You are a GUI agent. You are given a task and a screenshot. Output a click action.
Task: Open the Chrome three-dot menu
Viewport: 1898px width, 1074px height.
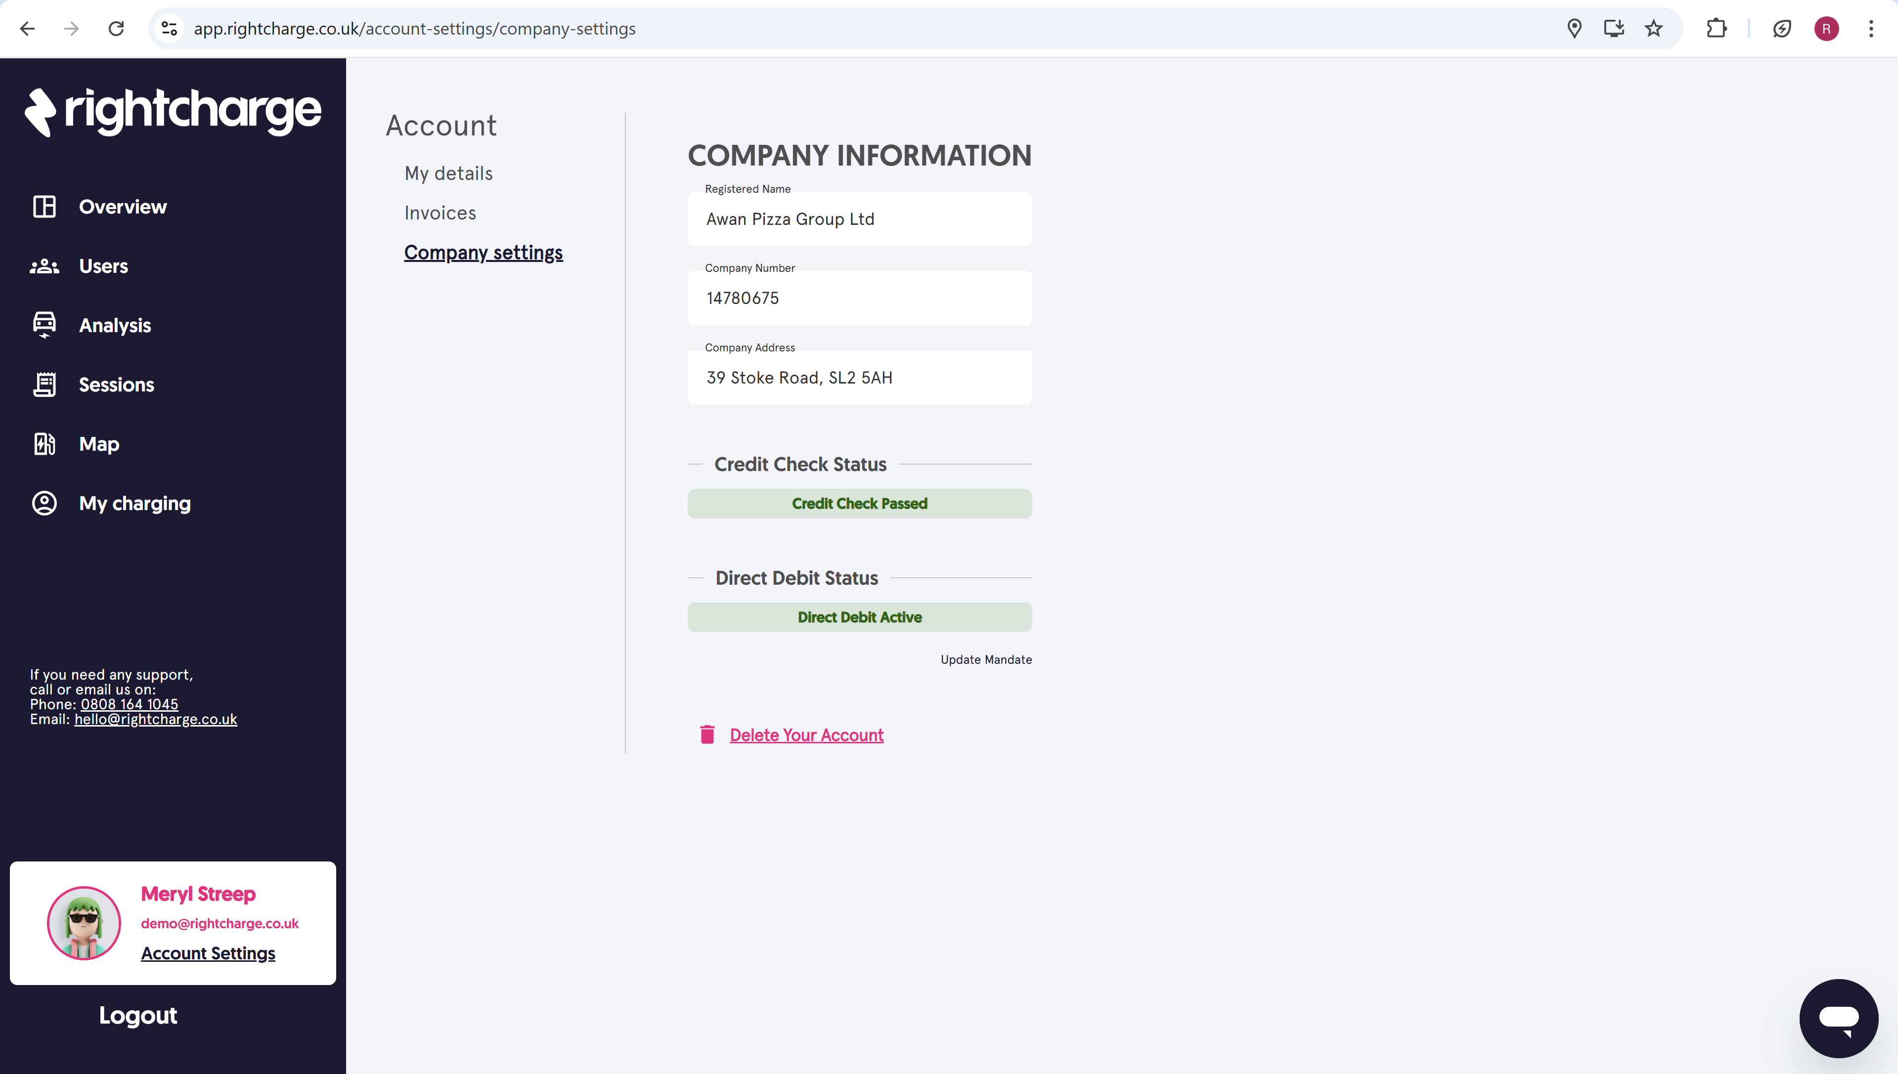pyautogui.click(x=1871, y=29)
